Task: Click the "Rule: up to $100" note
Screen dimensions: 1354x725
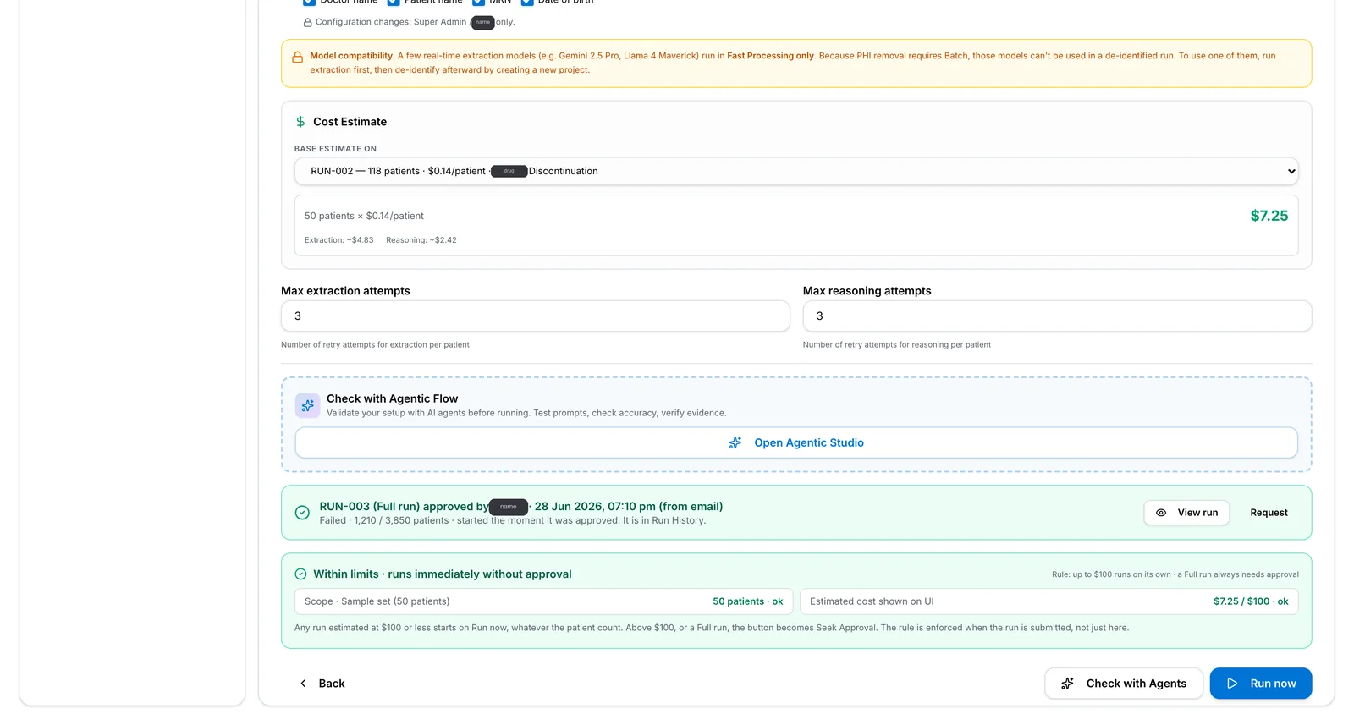Action: coord(1175,574)
